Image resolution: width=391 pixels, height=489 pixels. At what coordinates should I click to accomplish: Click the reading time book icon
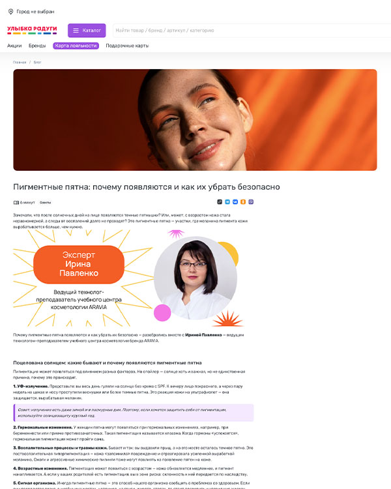click(16, 203)
